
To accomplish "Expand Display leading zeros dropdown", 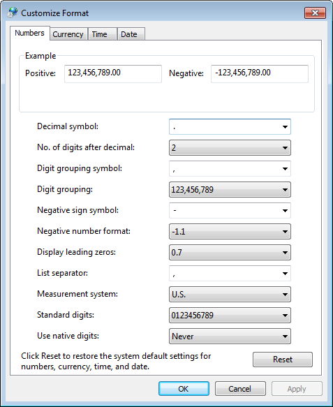I will pos(230,253).
